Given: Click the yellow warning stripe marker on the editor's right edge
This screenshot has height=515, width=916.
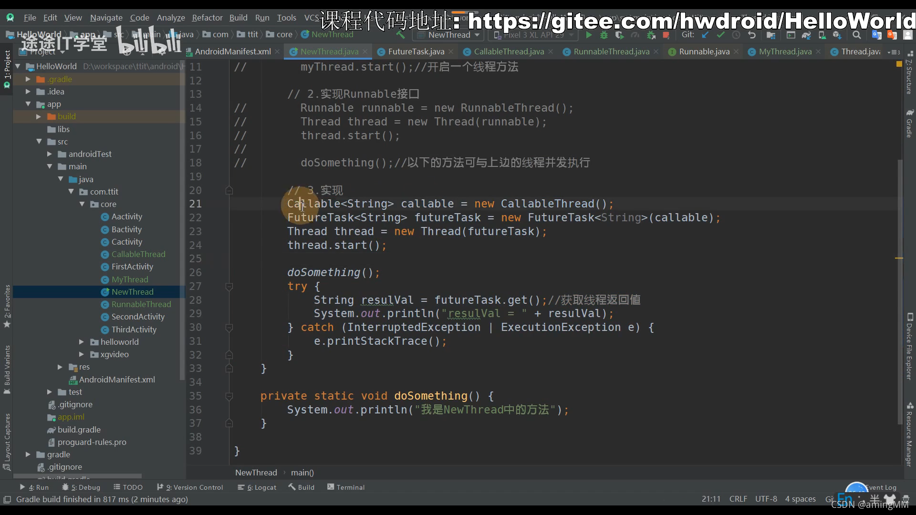Looking at the screenshot, I should coord(899,258).
